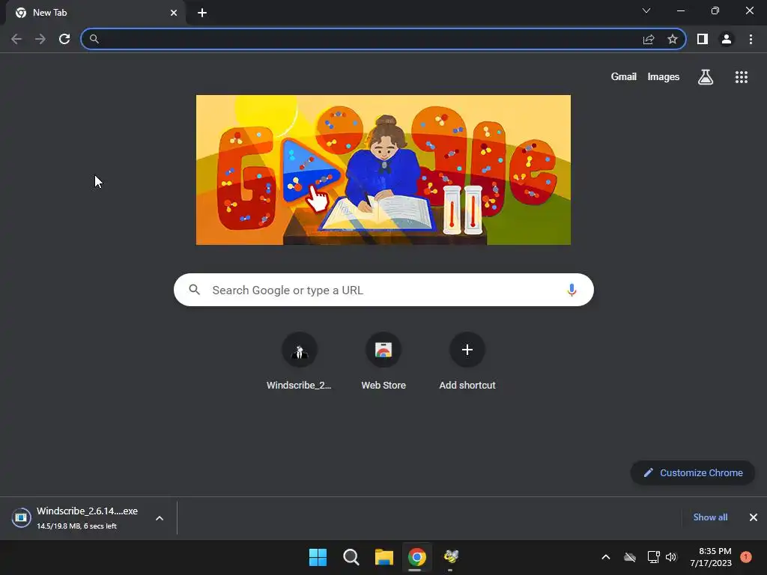This screenshot has height=575, width=767.
Task: Open the Images link
Action: (664, 77)
